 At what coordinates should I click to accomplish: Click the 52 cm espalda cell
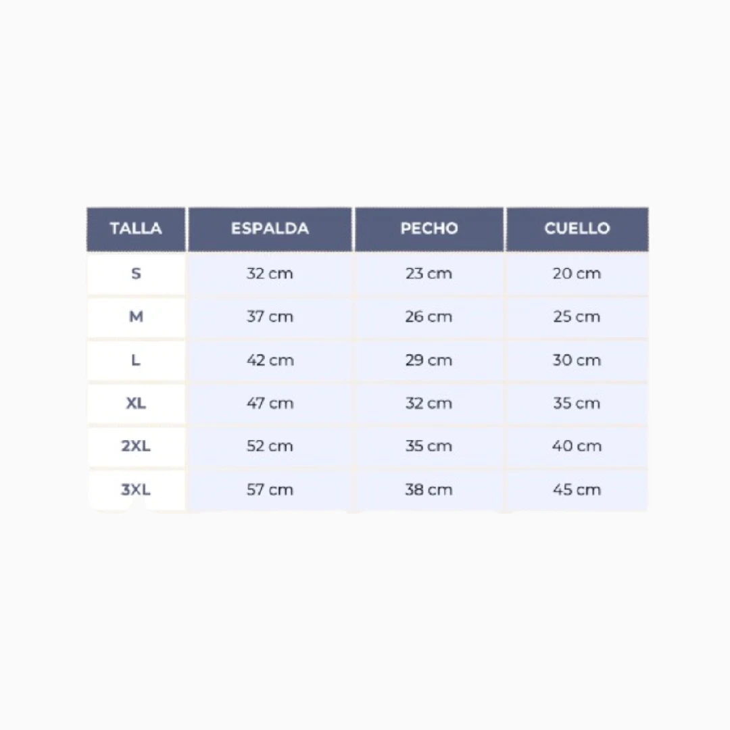coord(270,446)
